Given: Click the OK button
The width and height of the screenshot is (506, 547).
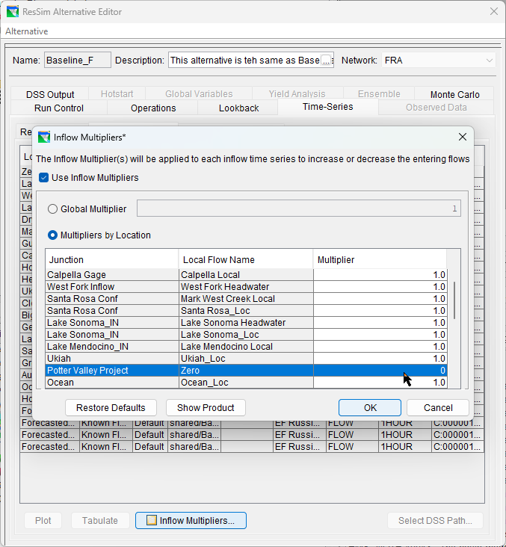Looking at the screenshot, I should point(370,408).
